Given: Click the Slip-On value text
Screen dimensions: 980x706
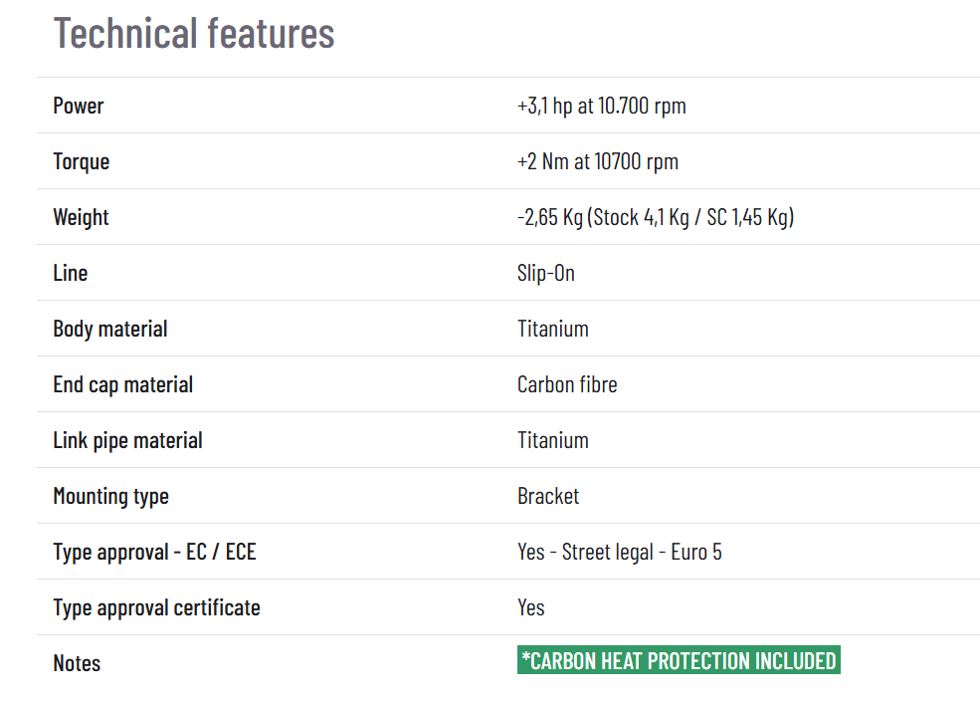Looking at the screenshot, I should tap(545, 273).
